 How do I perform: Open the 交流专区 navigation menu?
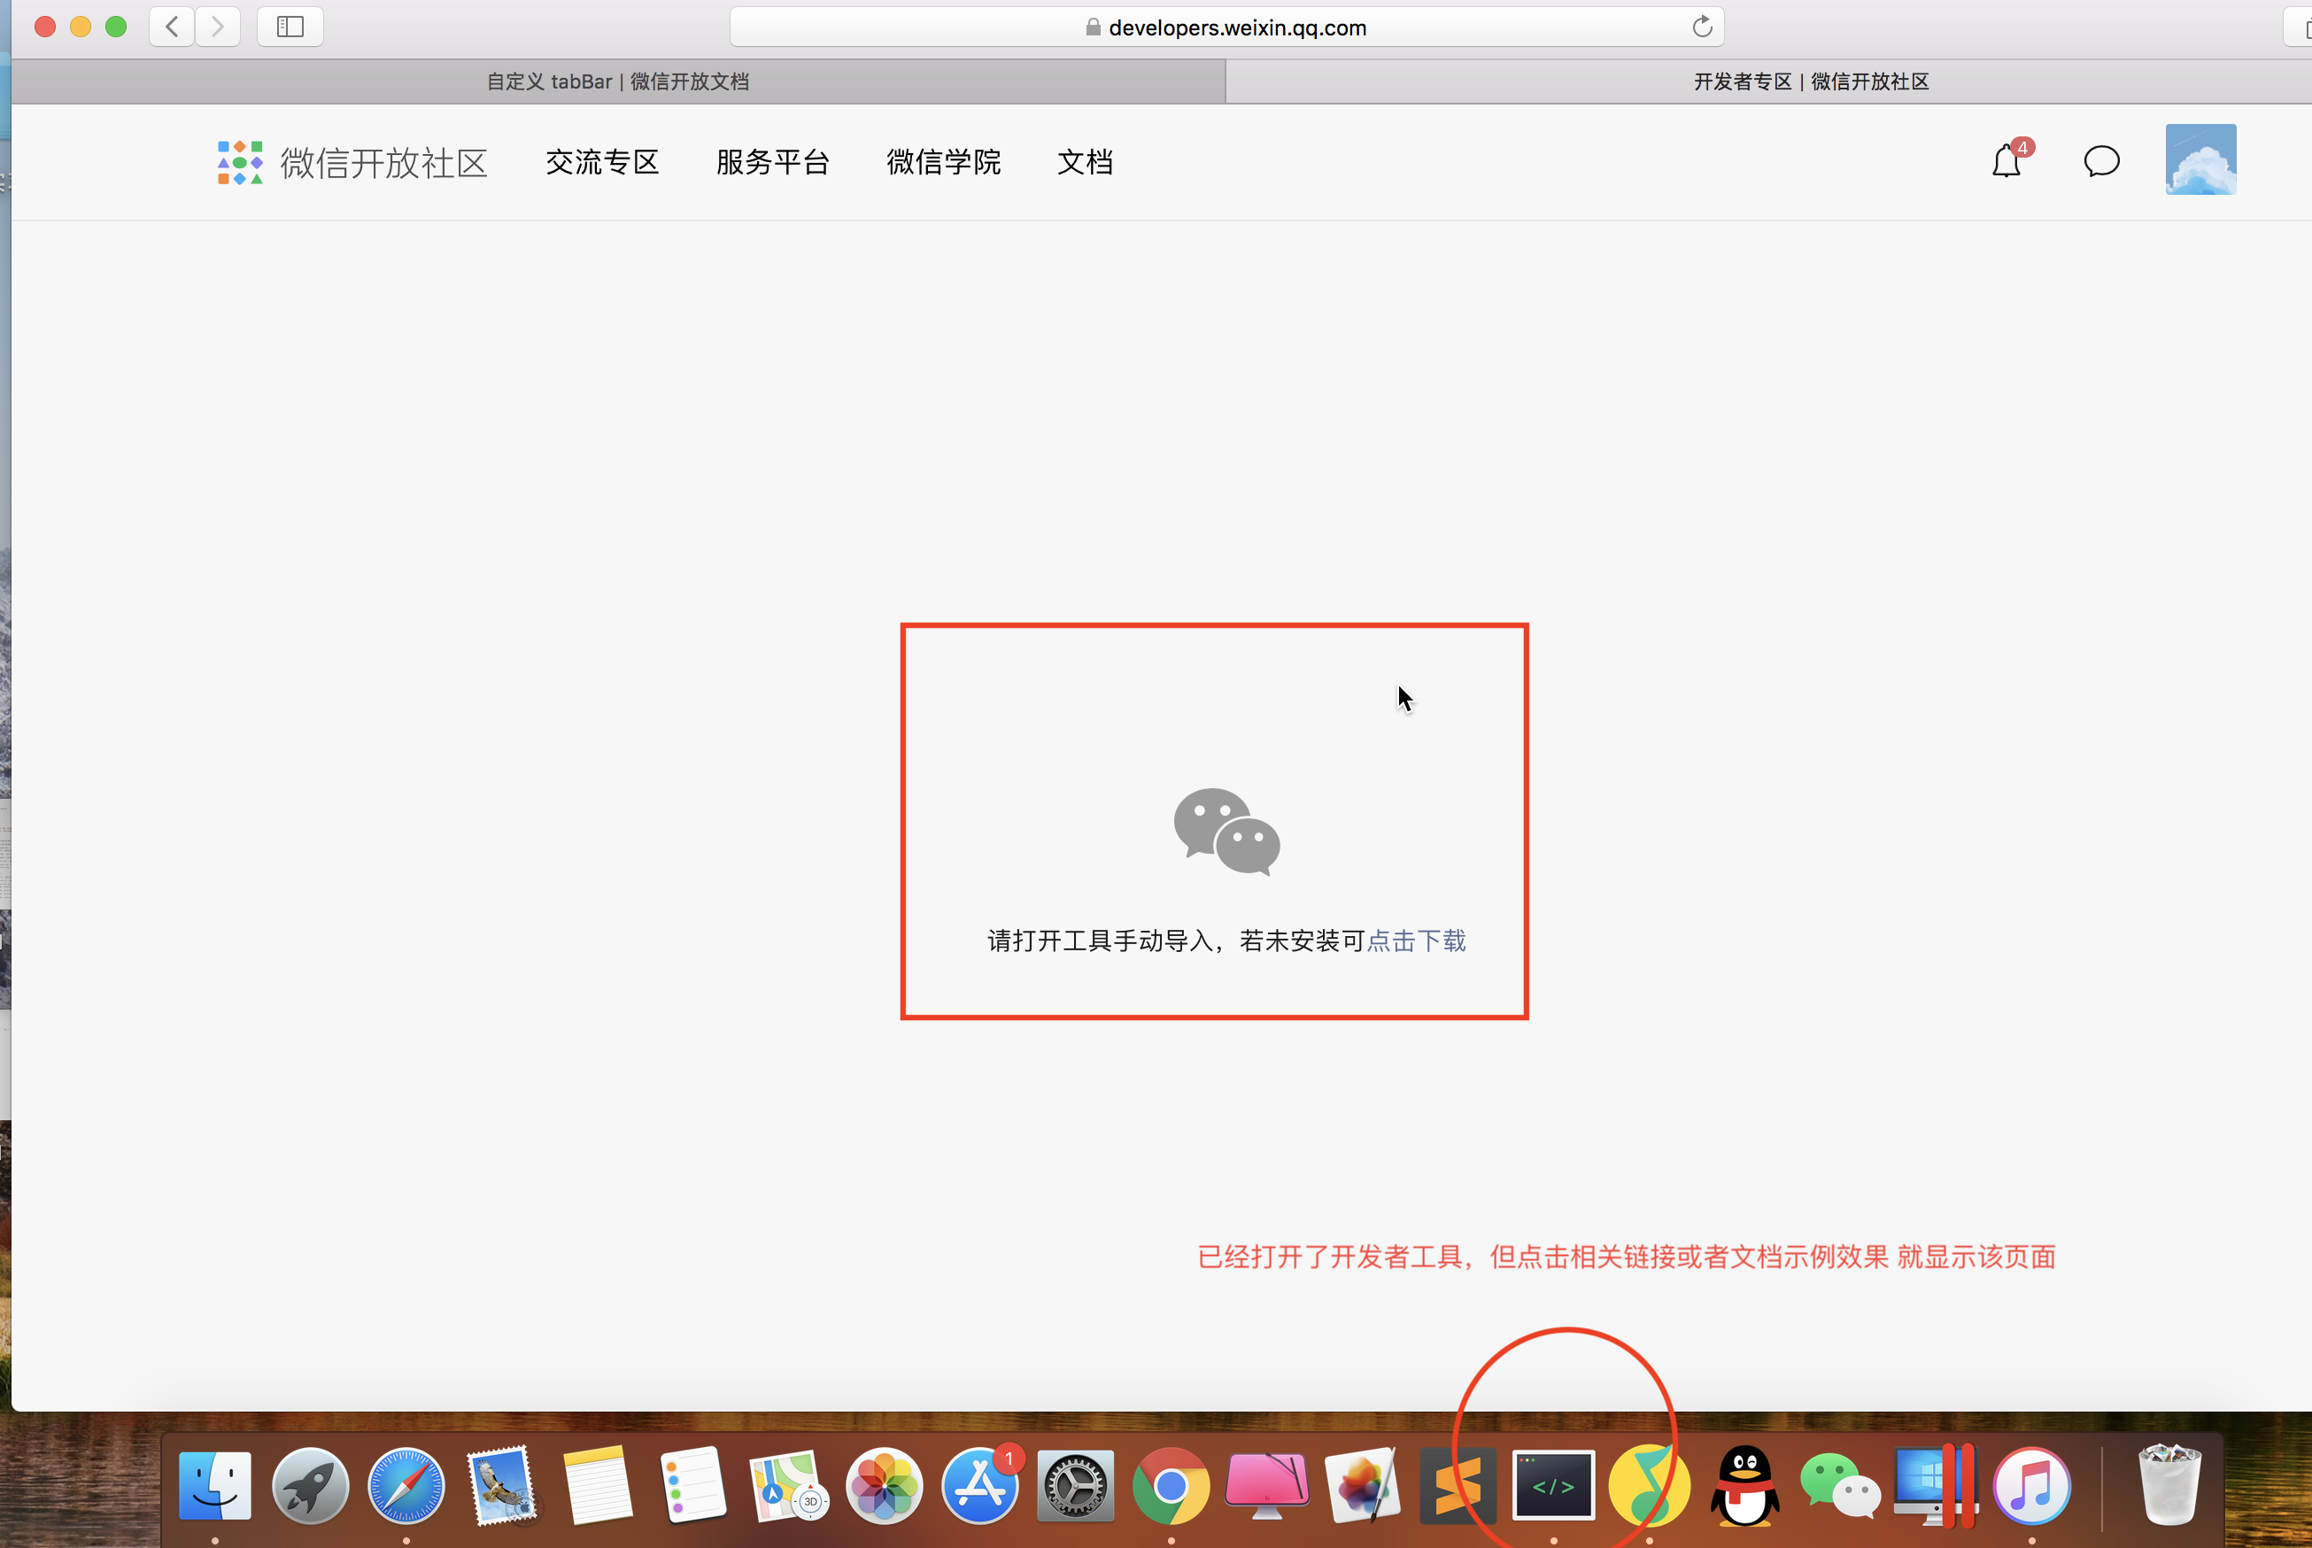click(x=602, y=162)
